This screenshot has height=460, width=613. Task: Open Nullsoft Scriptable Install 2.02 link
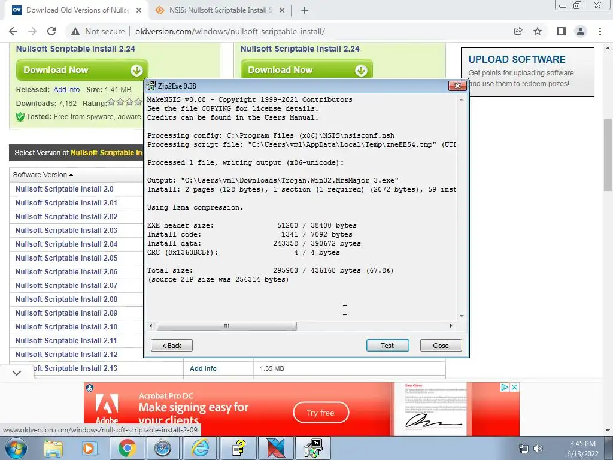click(66, 217)
